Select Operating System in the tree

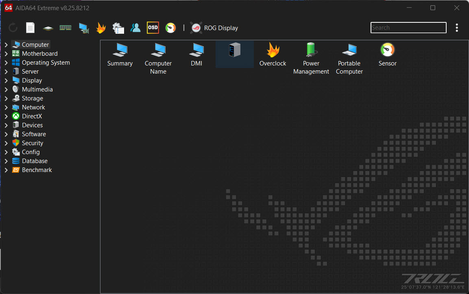click(46, 63)
